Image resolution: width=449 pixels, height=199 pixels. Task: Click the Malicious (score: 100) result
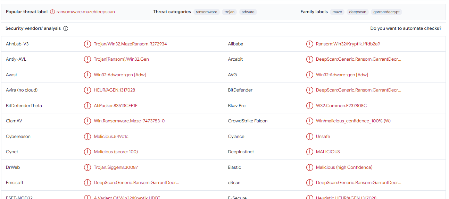[x=116, y=152]
